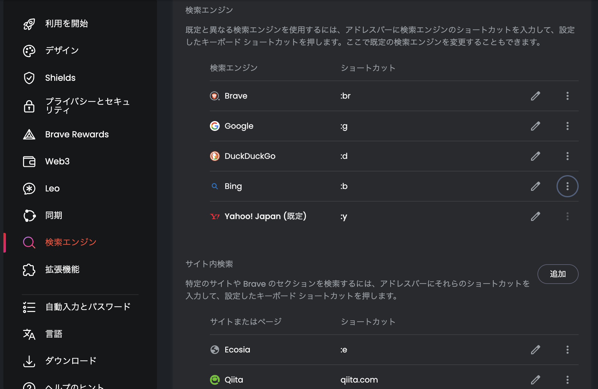Click the Brave lion logo icon
The height and width of the screenshot is (389, 598).
215,96
